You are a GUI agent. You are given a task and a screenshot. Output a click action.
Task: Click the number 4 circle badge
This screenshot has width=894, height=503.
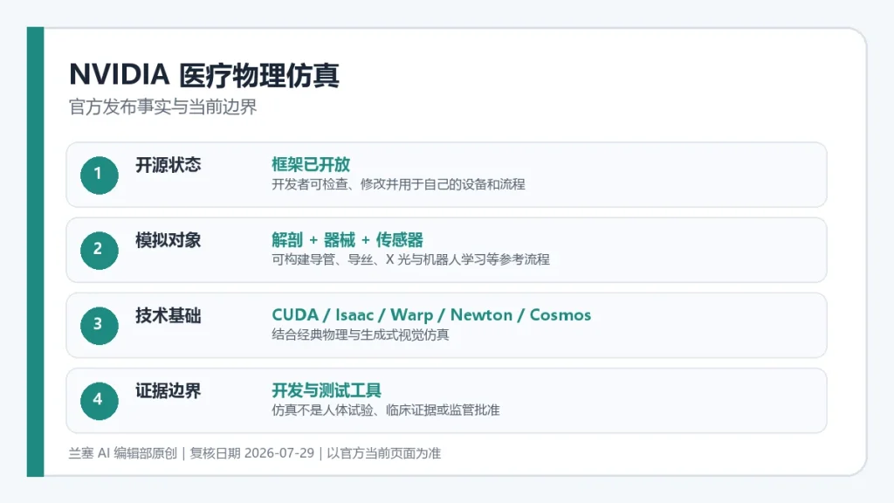pos(100,401)
